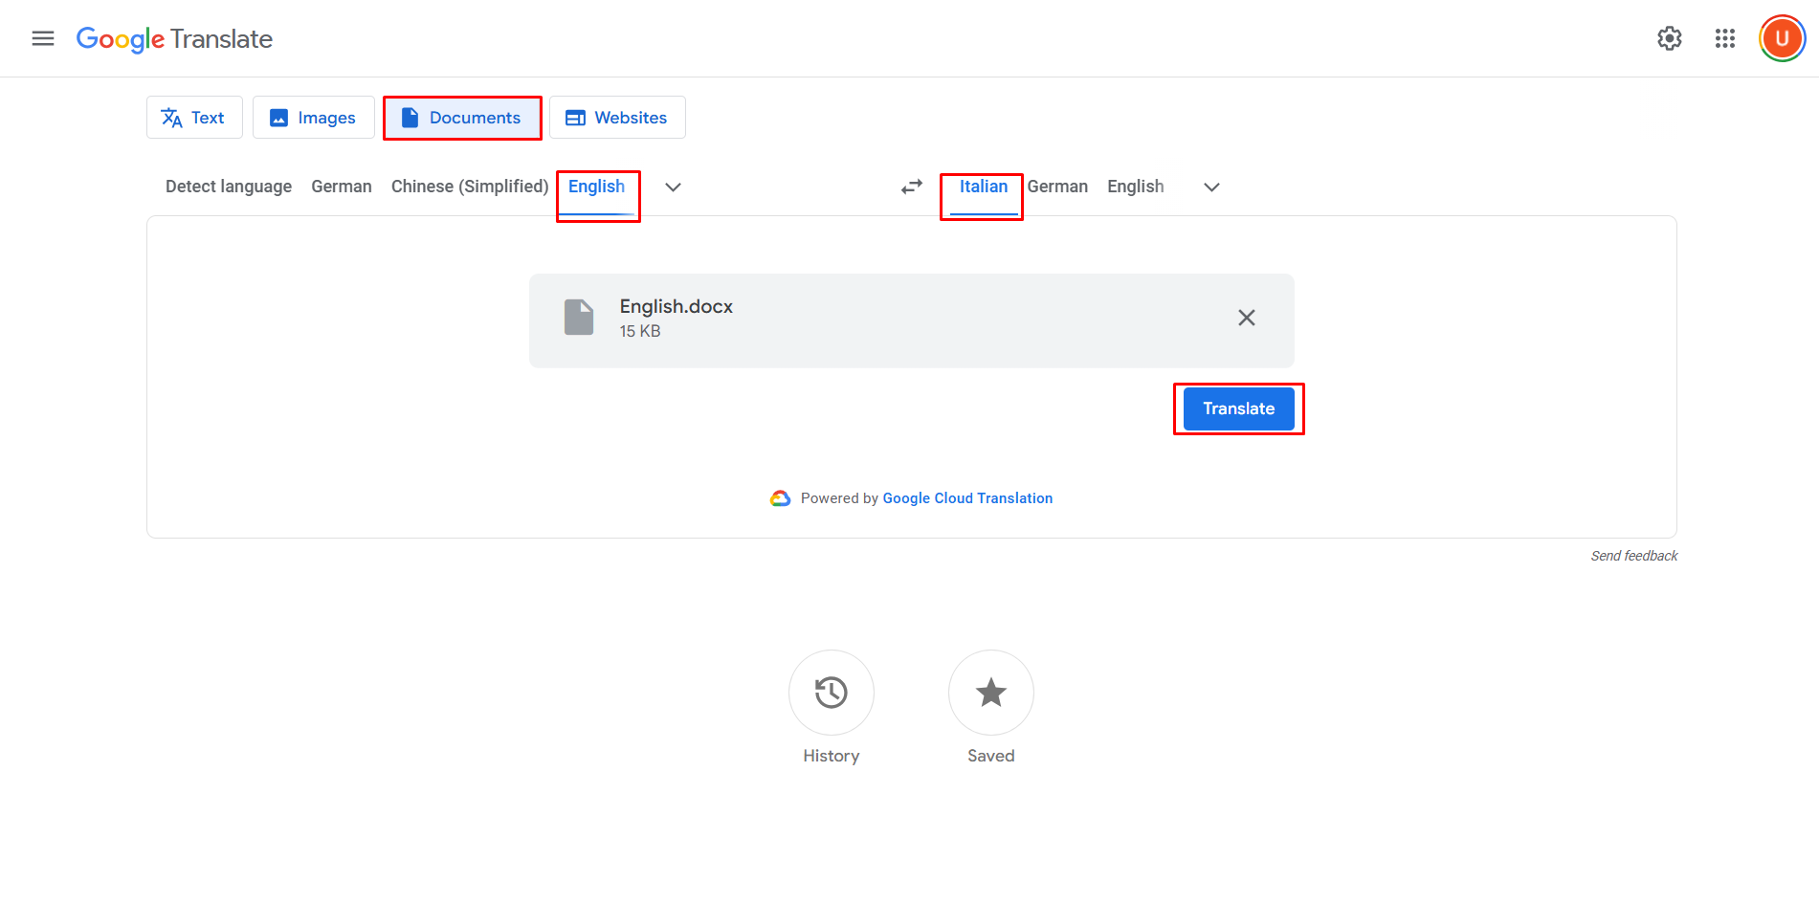Switch to the Websites tab
This screenshot has height=904, width=1819.
point(617,117)
